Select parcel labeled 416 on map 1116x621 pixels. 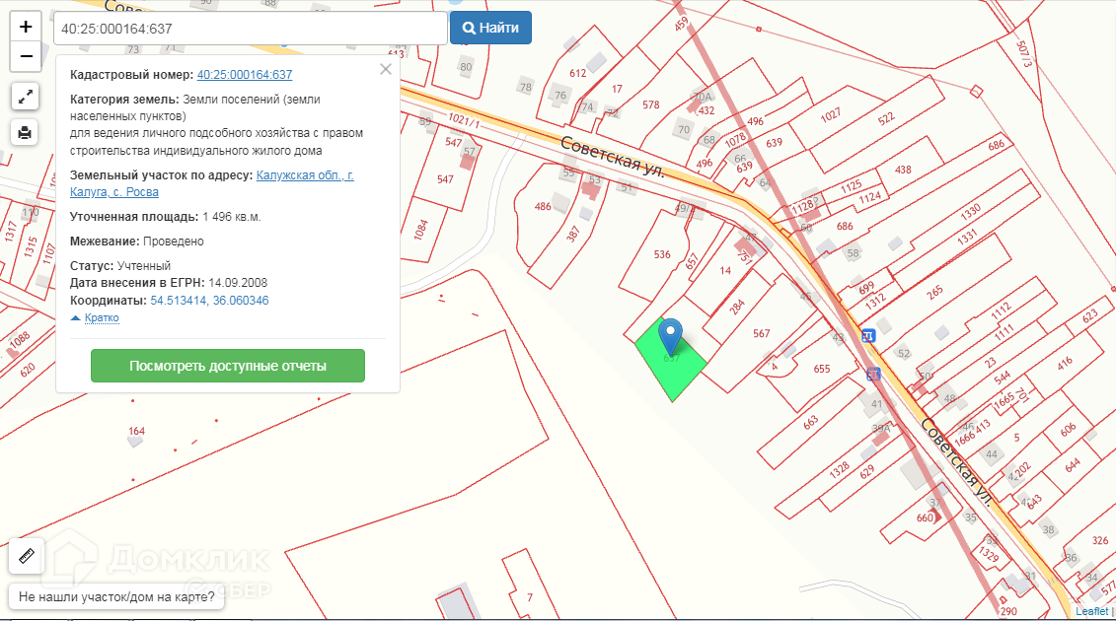tap(1065, 364)
